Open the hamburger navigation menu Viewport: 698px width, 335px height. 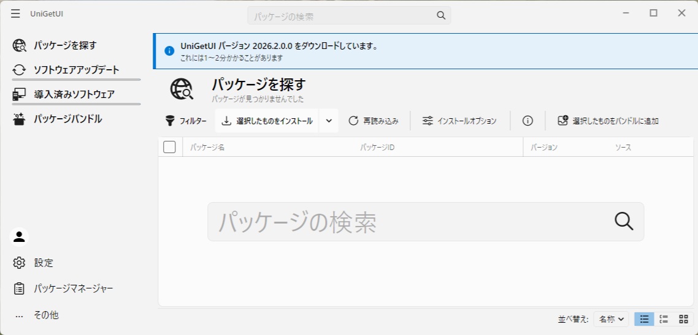tap(15, 13)
